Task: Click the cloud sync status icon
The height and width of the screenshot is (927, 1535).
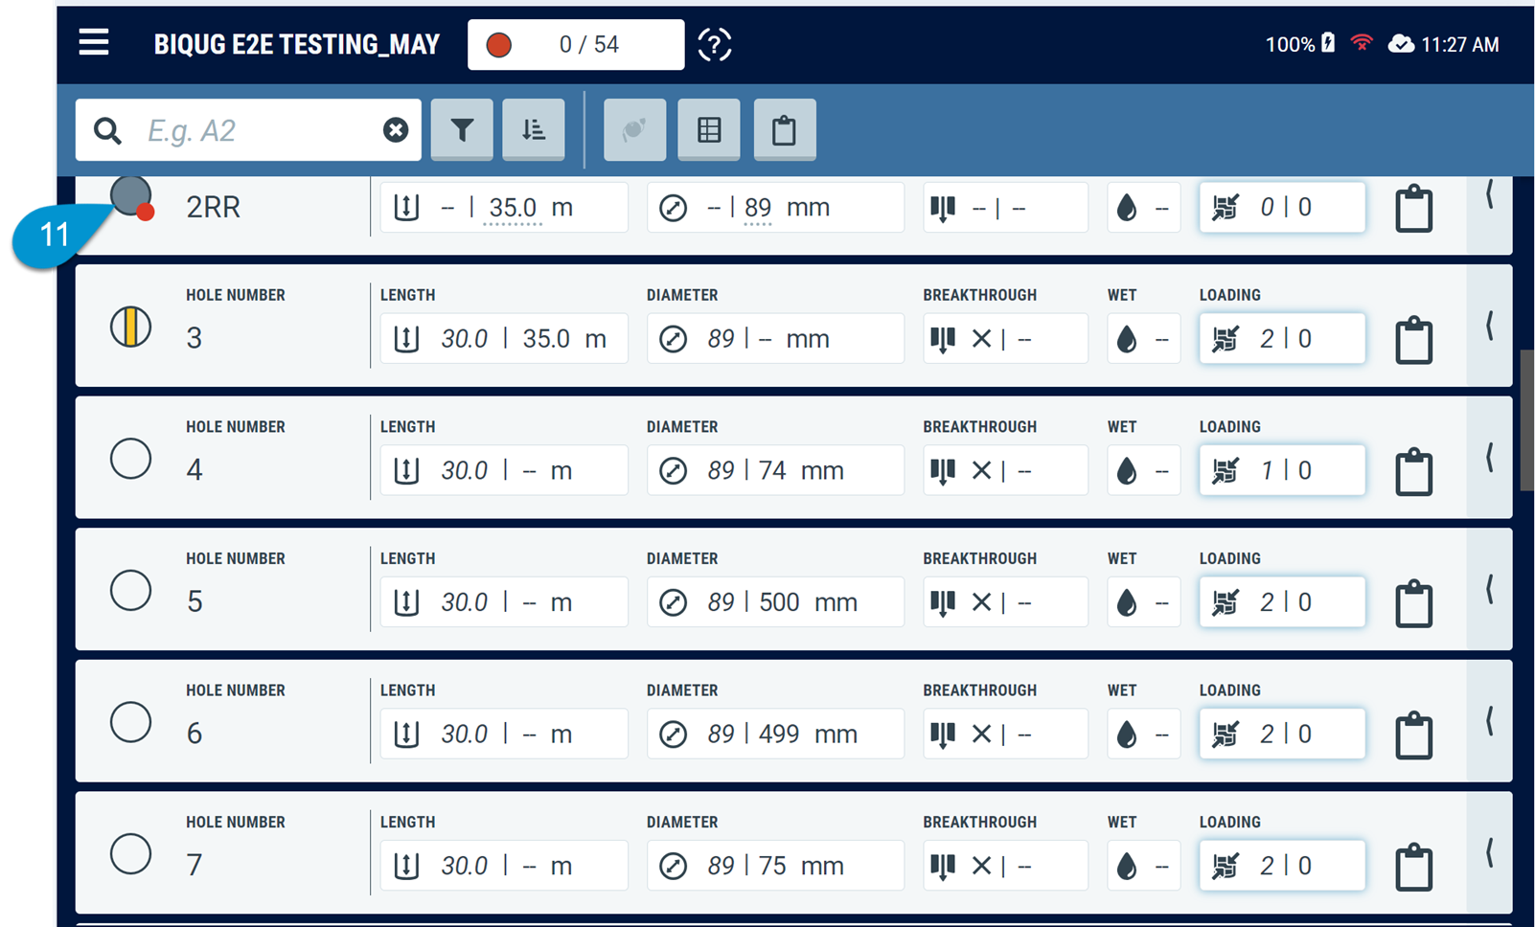Action: point(1400,44)
